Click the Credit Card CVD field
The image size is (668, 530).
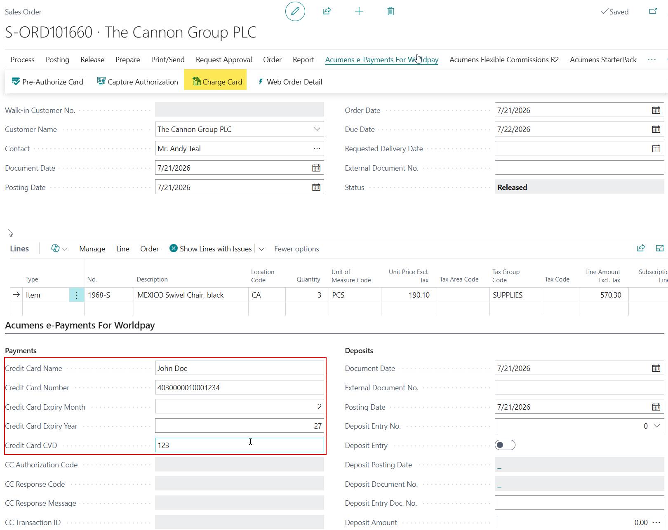pyautogui.click(x=240, y=446)
